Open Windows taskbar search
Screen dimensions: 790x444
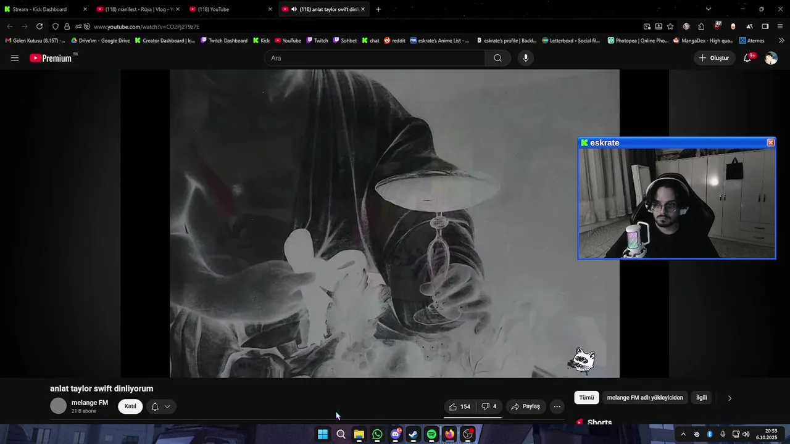click(x=341, y=434)
